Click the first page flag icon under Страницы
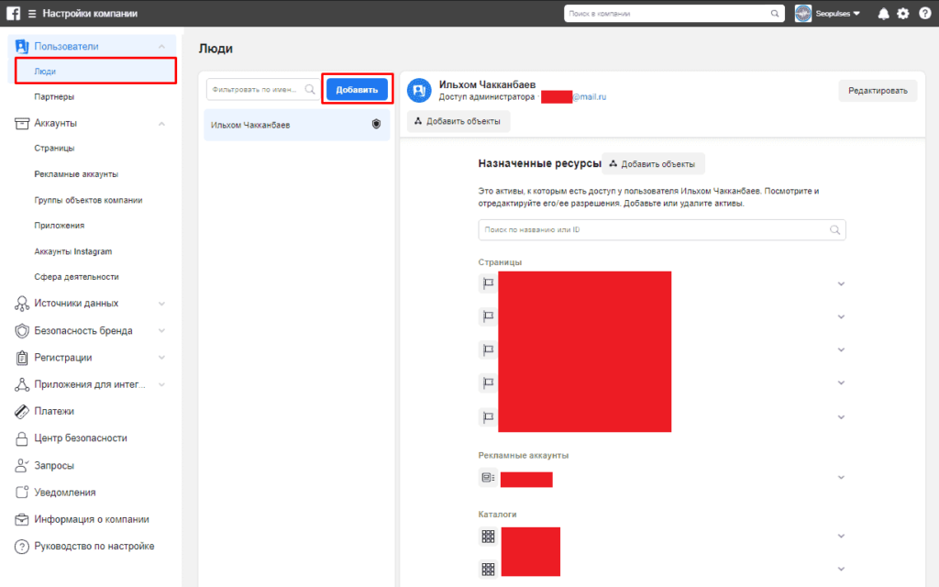The image size is (939, 587). point(488,283)
